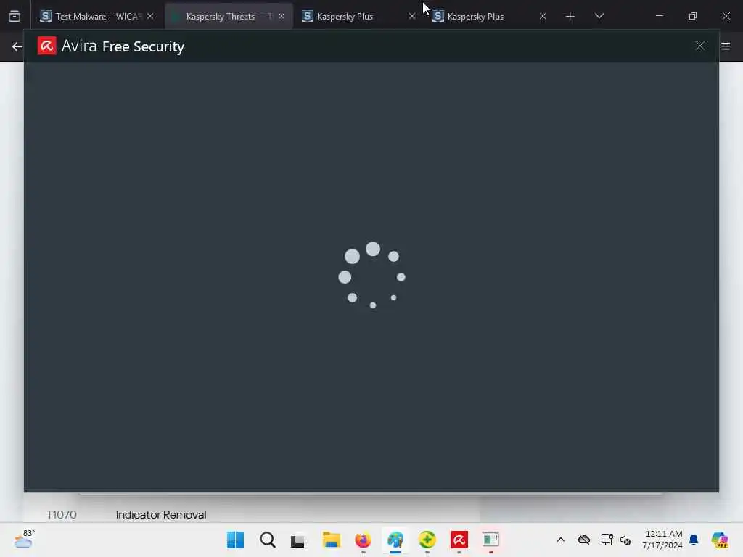Open the last taskbar app with red indicator
Viewport: 743px width, 557px height.
point(491,540)
